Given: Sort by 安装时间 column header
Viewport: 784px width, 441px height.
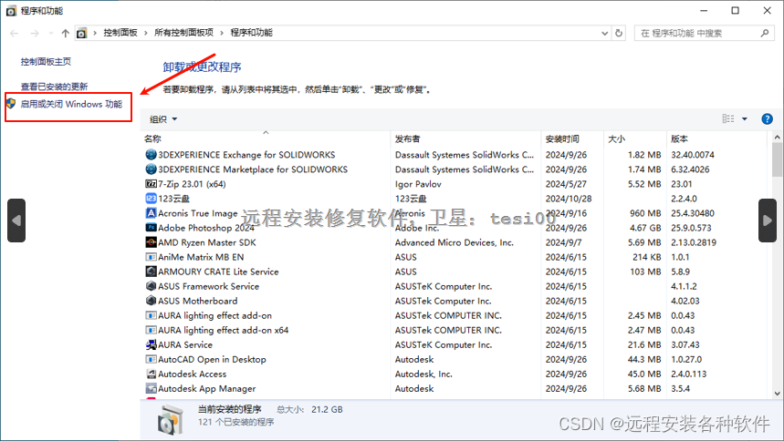Looking at the screenshot, I should coord(572,138).
